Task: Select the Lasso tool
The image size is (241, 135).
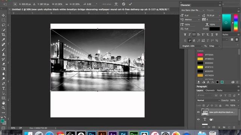Action: (x=3, y=25)
